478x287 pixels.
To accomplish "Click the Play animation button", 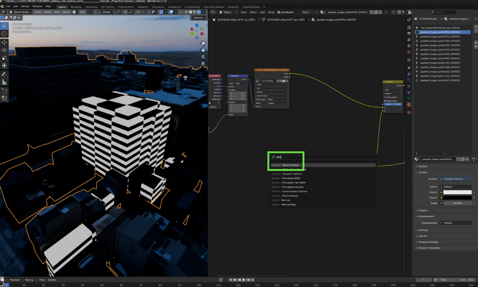I will pyautogui.click(x=244, y=280).
